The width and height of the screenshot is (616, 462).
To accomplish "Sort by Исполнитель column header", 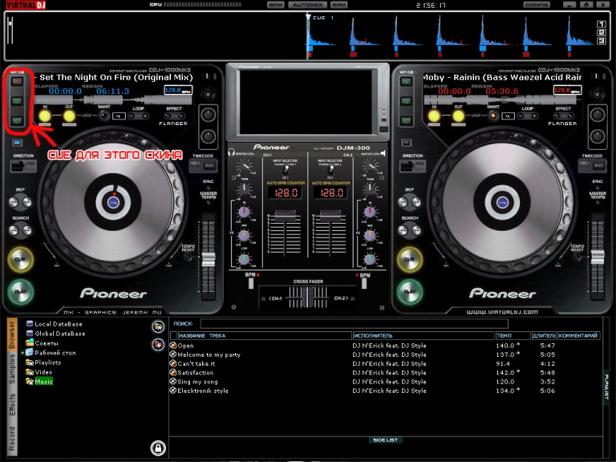I will (x=423, y=335).
